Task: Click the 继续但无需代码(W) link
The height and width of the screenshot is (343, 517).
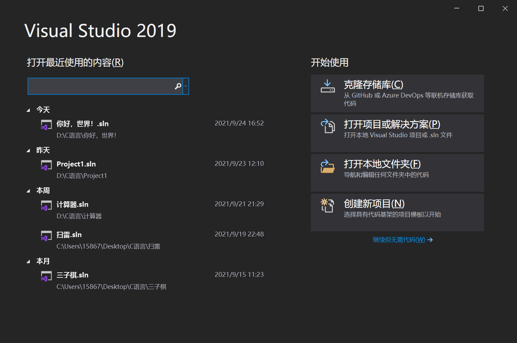Action: 399,240
